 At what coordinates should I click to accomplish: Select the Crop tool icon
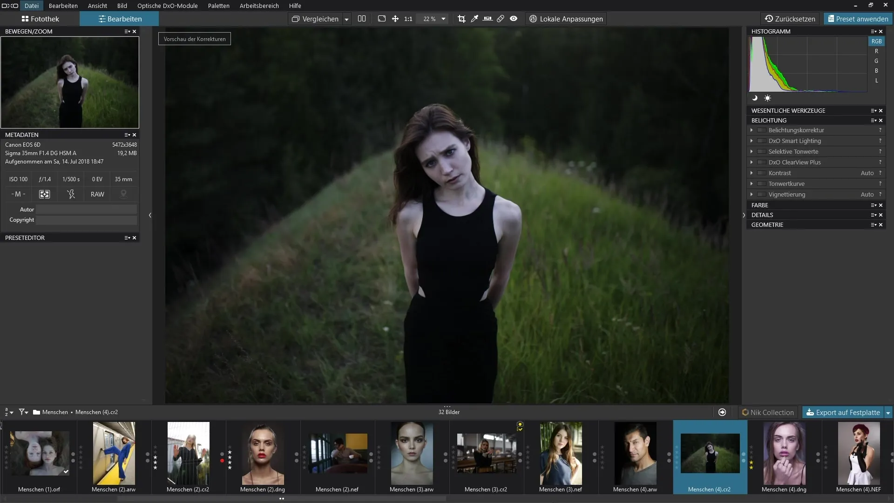(461, 19)
